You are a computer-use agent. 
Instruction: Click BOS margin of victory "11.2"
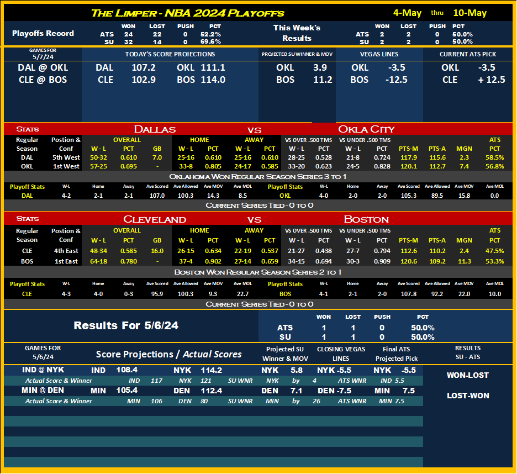coord(323,80)
